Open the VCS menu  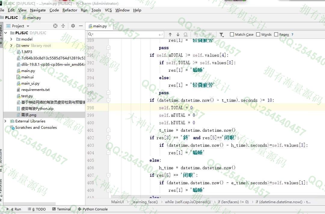point(108,10)
